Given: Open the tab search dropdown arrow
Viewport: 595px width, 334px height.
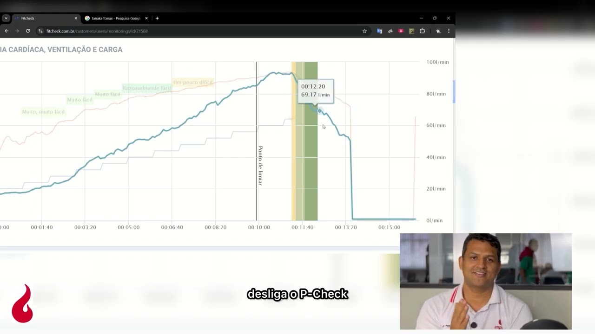Looking at the screenshot, I should [6, 18].
